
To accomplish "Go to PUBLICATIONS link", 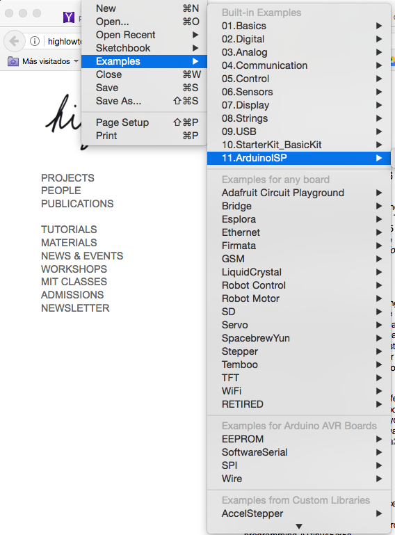I will [x=77, y=204].
